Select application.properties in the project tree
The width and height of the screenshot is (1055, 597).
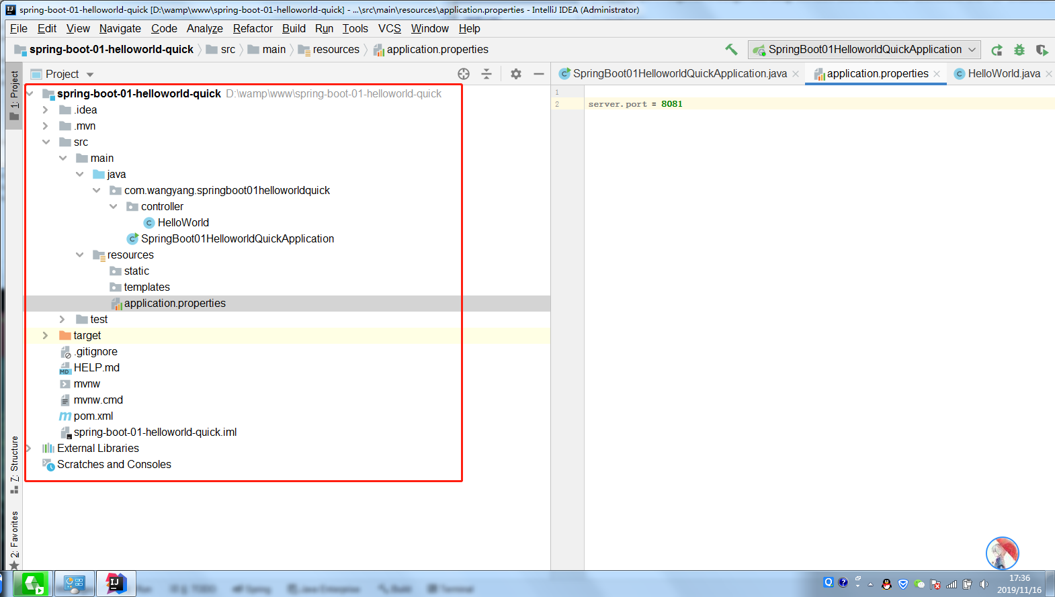175,304
